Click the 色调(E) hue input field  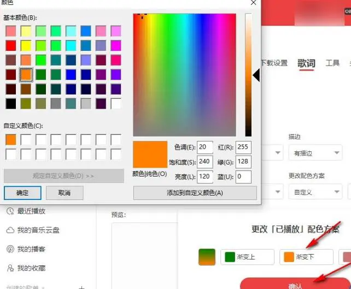pos(205,147)
